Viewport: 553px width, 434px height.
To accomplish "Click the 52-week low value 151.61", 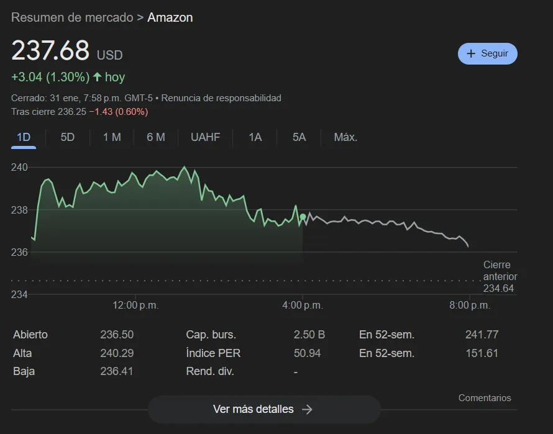I will [x=482, y=353].
